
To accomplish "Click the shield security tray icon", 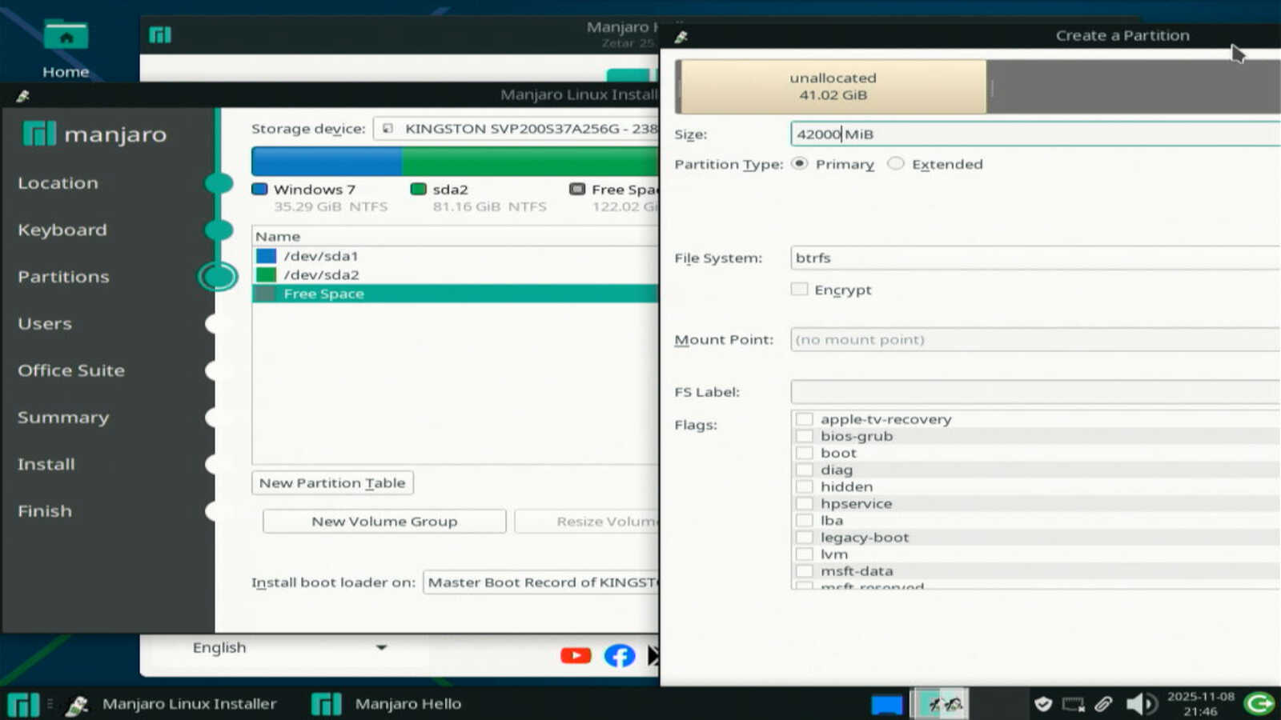I will coord(1042,704).
